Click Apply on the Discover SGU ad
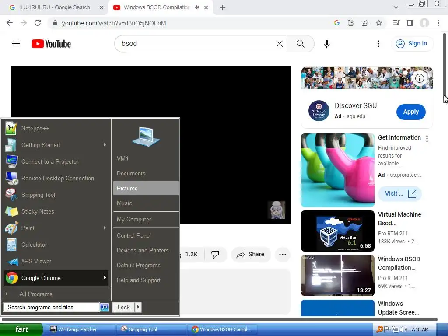 pos(411,112)
